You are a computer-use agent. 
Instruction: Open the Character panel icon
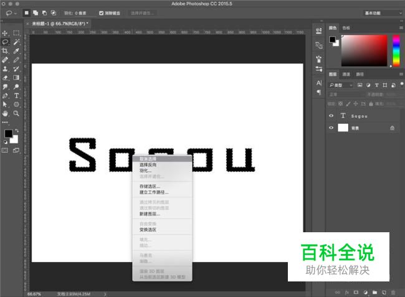tap(319, 83)
